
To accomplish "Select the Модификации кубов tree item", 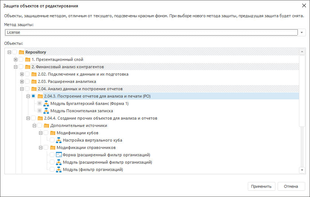I will coord(77,133).
